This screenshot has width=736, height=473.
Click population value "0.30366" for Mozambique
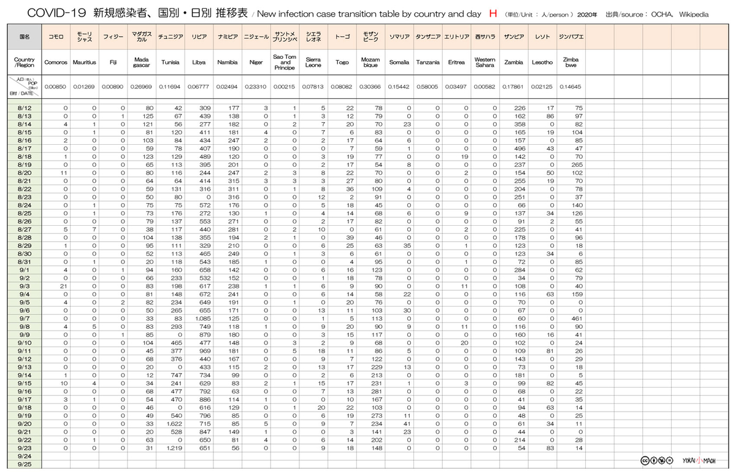(370, 87)
